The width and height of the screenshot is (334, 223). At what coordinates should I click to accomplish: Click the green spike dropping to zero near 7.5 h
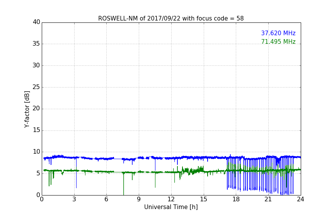click(123, 184)
